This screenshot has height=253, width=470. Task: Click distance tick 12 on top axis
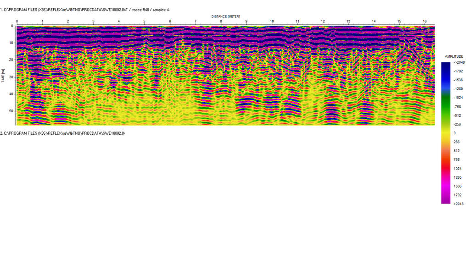click(x=323, y=22)
